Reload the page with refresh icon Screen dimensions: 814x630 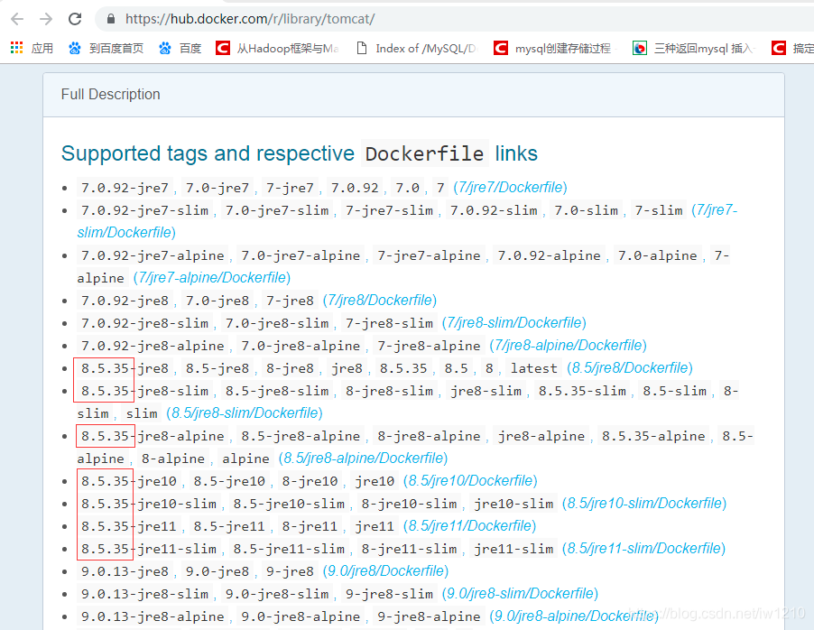tap(75, 19)
